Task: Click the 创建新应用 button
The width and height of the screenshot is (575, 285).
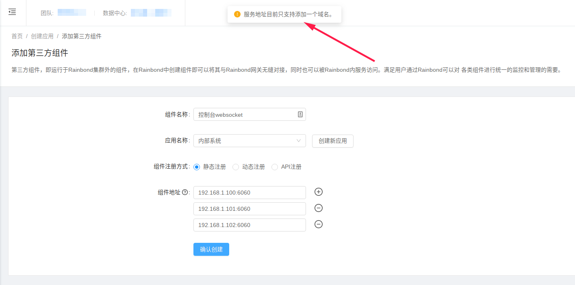Action: [x=333, y=141]
